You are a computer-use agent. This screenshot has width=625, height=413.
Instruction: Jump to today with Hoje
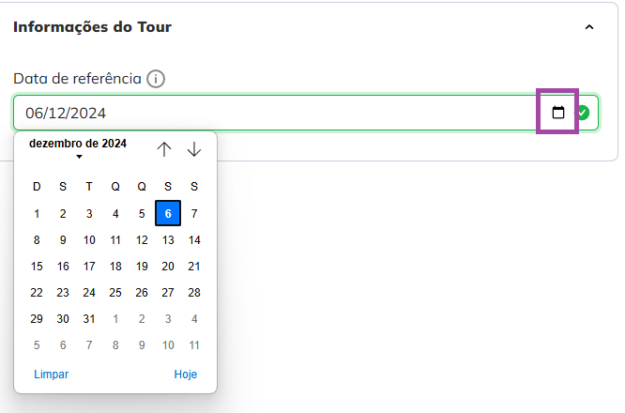pos(186,374)
